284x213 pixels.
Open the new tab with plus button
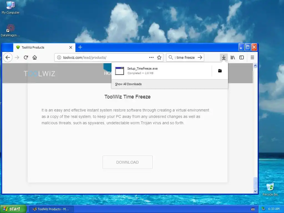(80, 47)
